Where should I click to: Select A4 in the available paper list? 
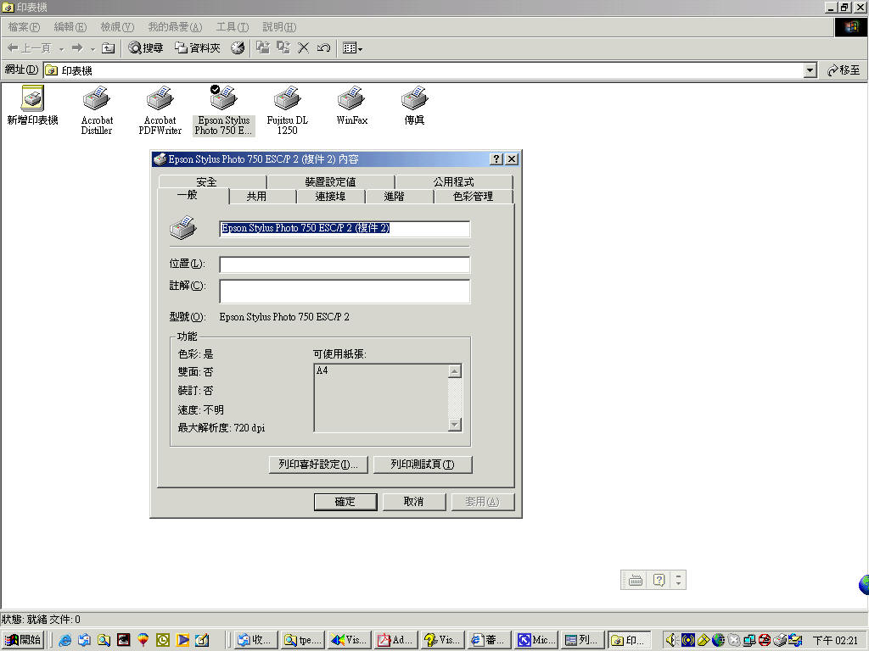tap(322, 370)
